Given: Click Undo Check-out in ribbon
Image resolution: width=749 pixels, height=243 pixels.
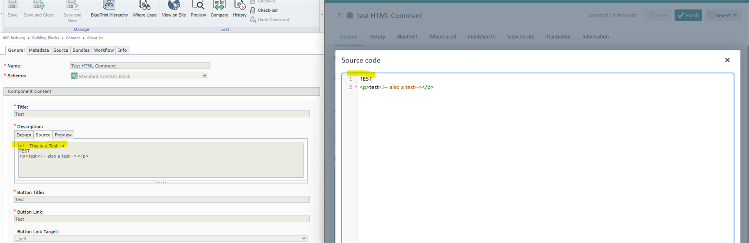Looking at the screenshot, I should [x=269, y=20].
